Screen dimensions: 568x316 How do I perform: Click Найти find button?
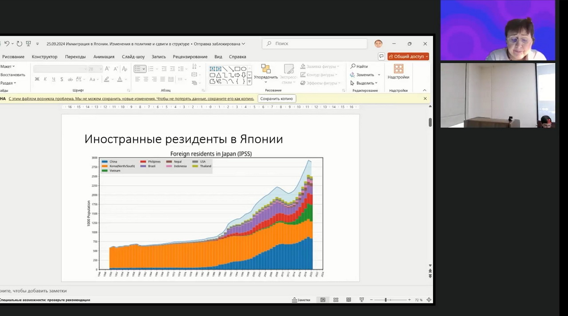tap(359, 66)
